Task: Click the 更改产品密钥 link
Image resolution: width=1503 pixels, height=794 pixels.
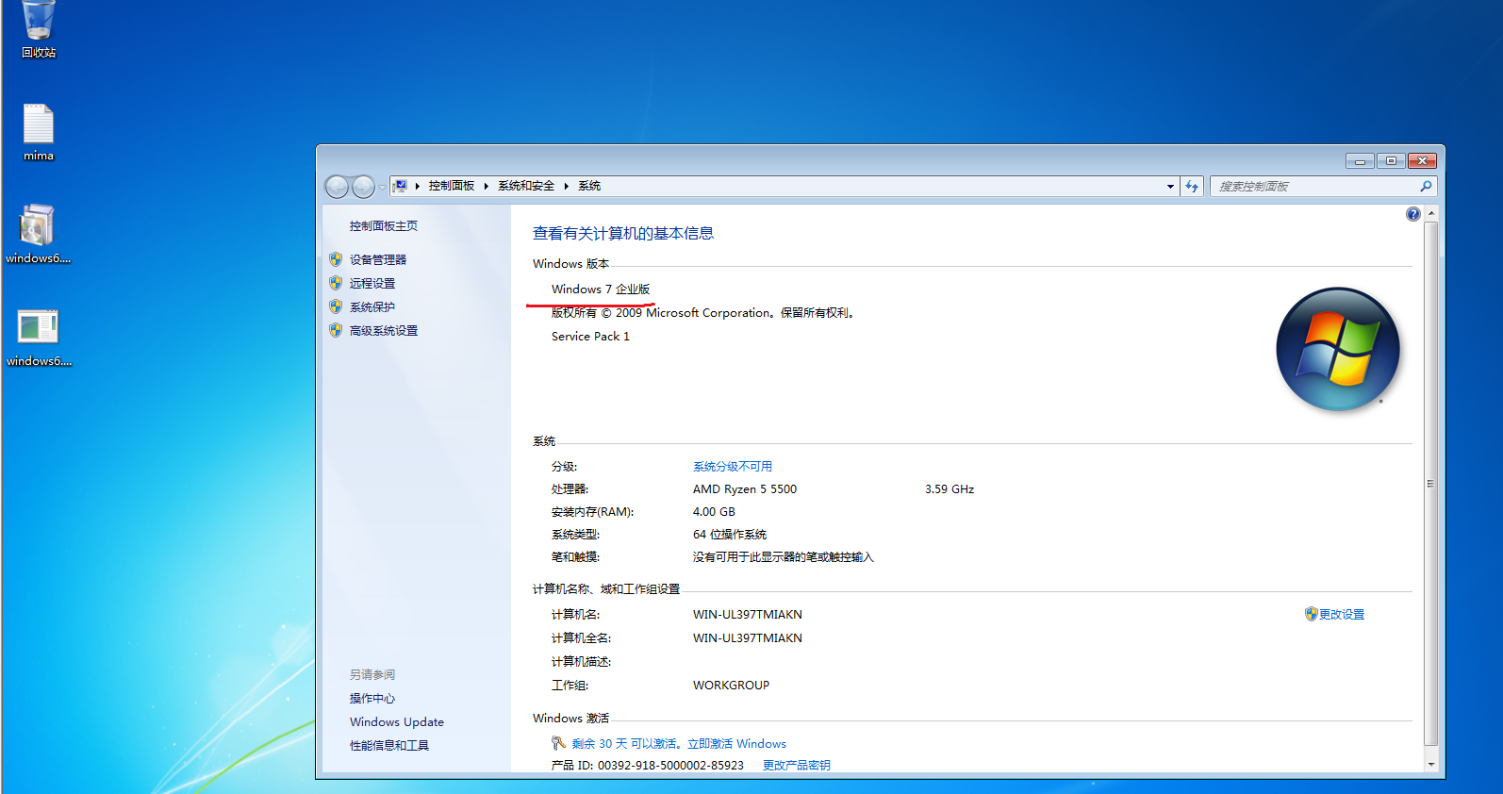Action: point(796,765)
